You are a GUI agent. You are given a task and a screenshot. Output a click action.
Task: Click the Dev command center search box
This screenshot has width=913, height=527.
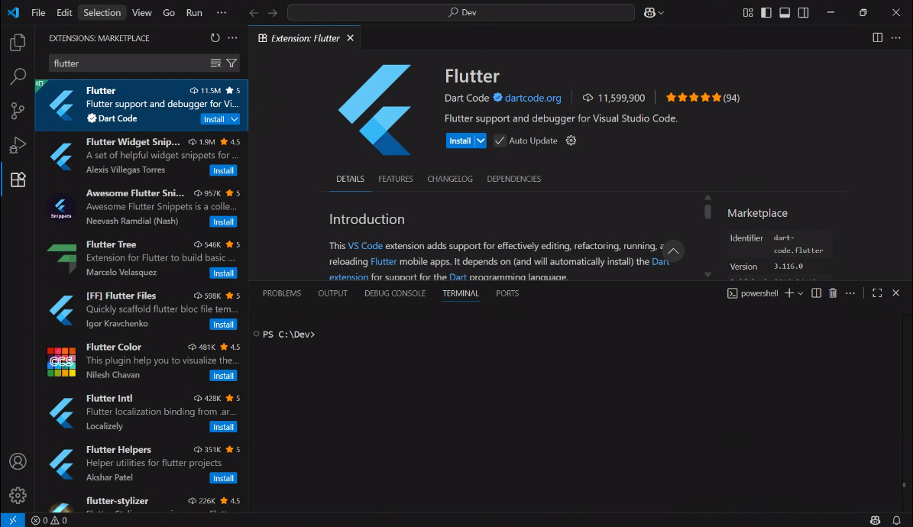click(461, 12)
